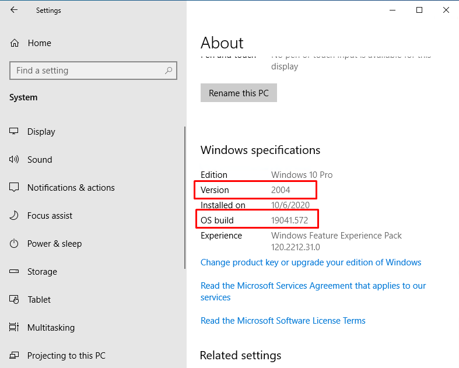Select the version value 2004
The image size is (459, 368).
click(281, 190)
